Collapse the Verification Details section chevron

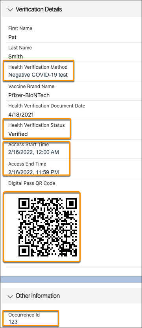(x=10, y=9)
